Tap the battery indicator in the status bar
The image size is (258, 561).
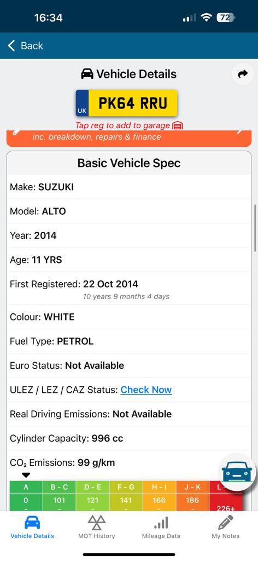pyautogui.click(x=226, y=18)
